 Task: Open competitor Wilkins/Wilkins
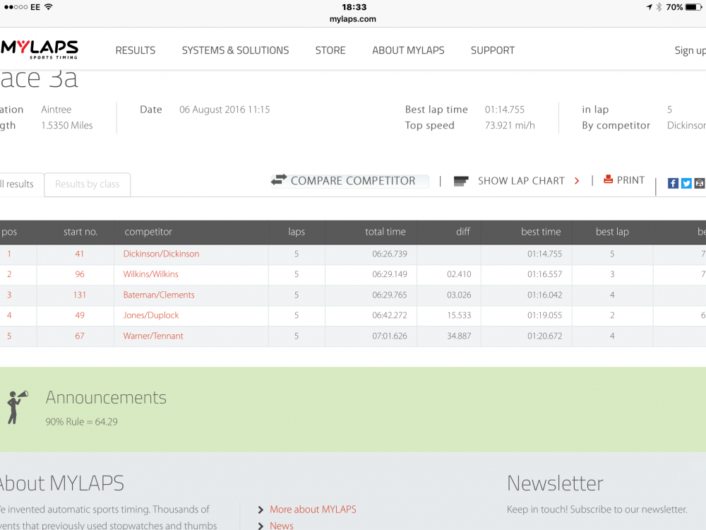150,274
